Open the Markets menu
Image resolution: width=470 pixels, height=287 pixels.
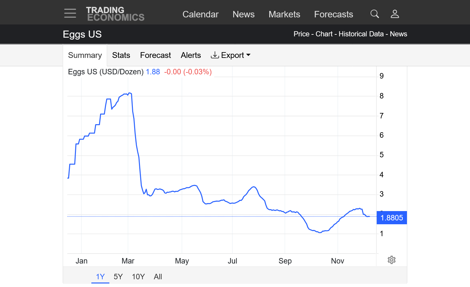pyautogui.click(x=284, y=14)
